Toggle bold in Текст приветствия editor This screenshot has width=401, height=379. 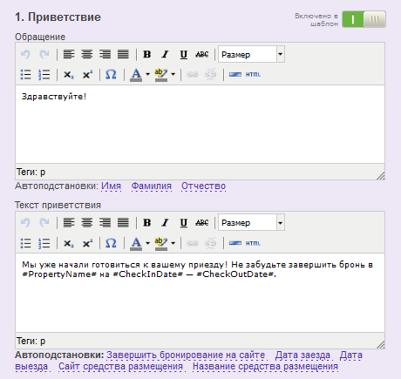click(147, 223)
